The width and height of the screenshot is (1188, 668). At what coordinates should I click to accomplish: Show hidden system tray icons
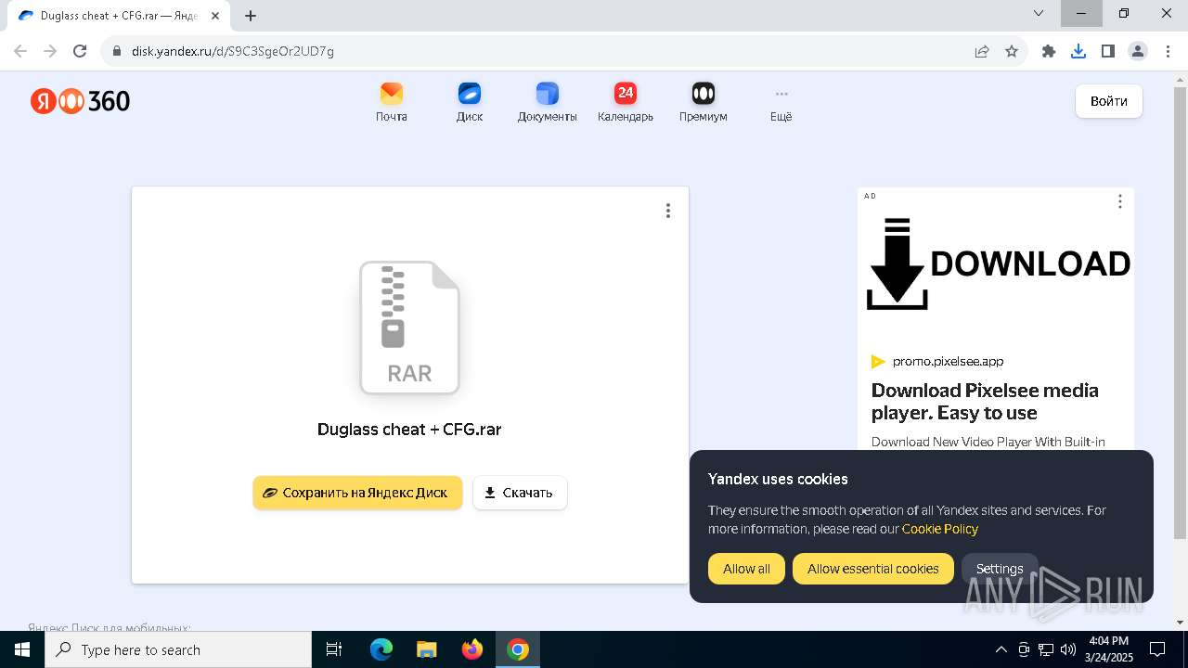point(1001,649)
